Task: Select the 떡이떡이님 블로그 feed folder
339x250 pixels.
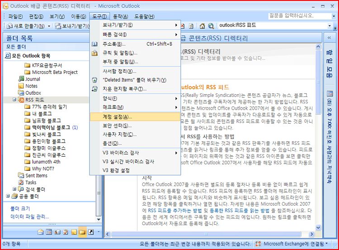Action: (x=51, y=127)
